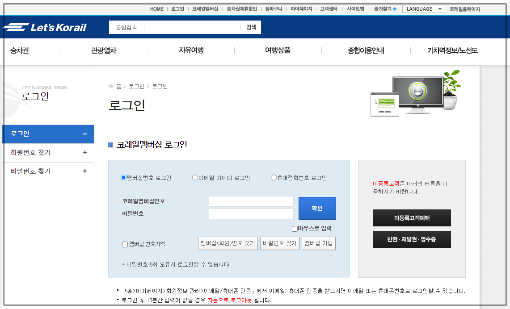Click the home icon in breadcrumb
The image size is (510, 309).
pos(111,86)
